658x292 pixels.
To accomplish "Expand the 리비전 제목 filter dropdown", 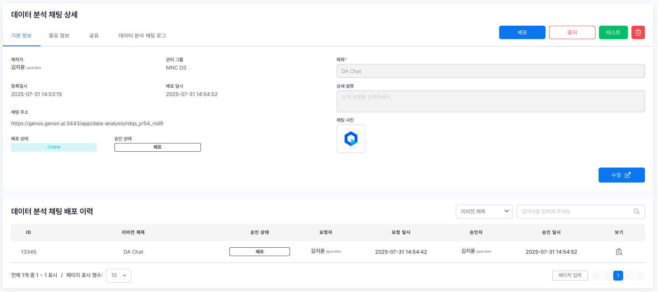I will (x=484, y=211).
